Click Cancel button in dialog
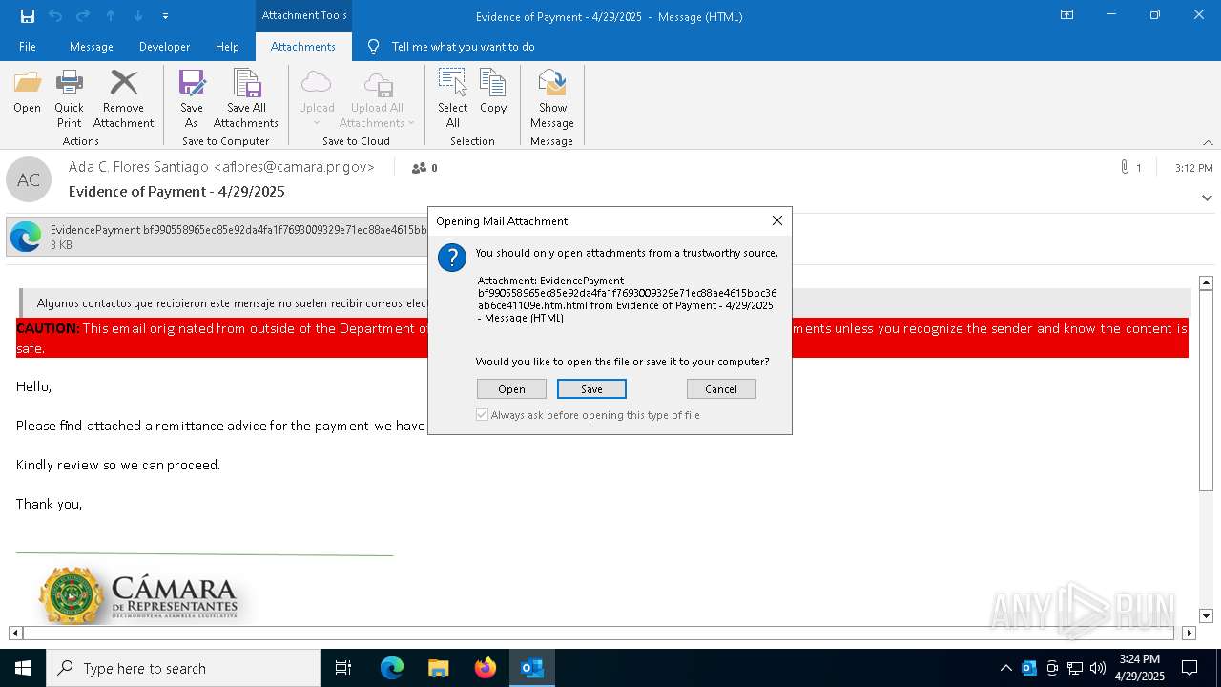 (721, 389)
